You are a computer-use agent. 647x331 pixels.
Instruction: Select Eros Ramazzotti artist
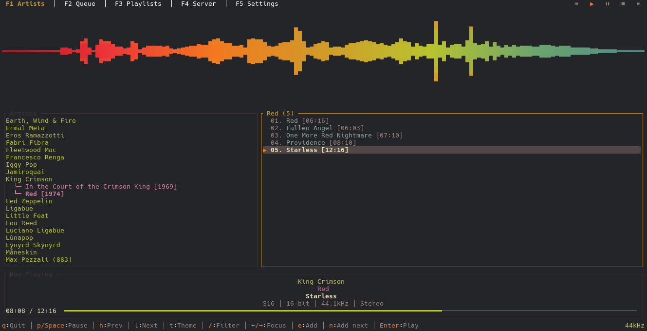point(35,136)
